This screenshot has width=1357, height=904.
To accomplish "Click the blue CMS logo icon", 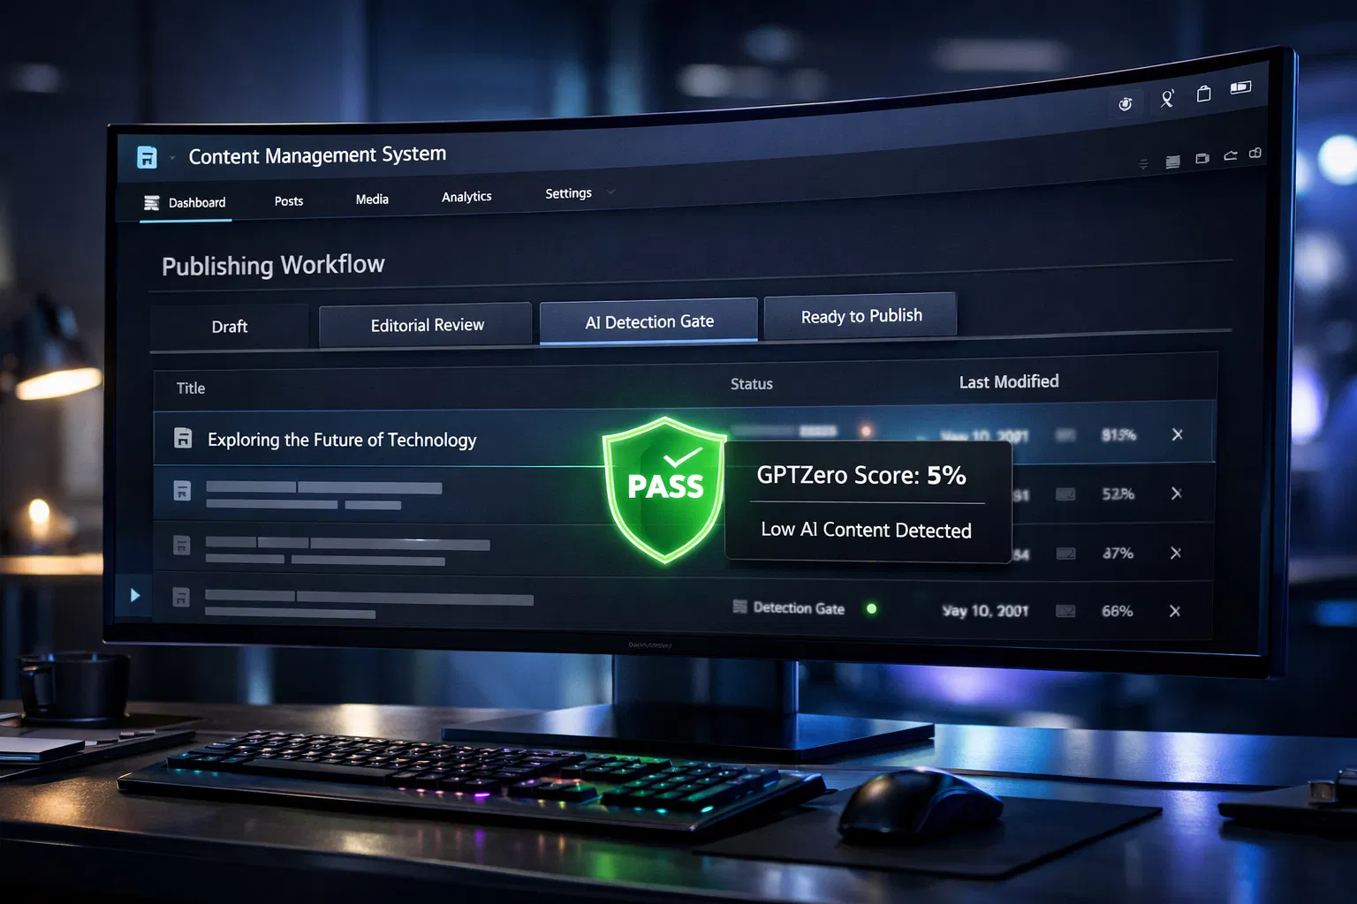I will pyautogui.click(x=147, y=157).
